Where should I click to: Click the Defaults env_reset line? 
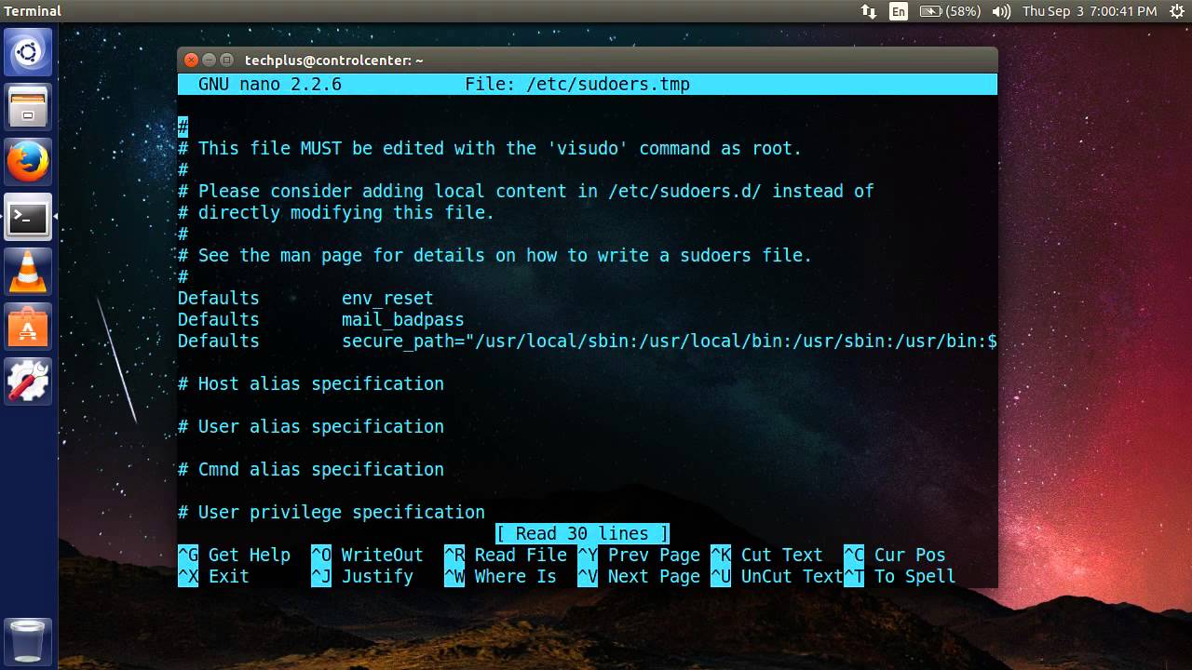[305, 299]
